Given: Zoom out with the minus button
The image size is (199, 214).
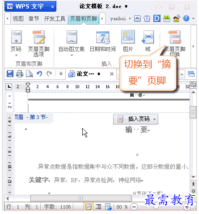Looking at the screenshot, I should [134, 207].
